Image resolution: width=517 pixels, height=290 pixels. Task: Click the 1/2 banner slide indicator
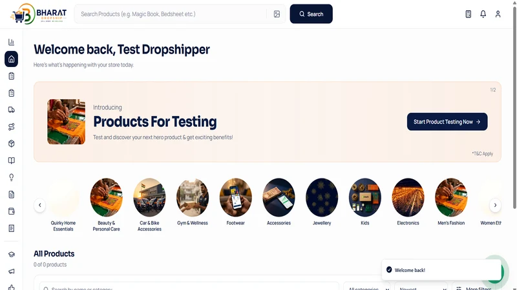click(x=493, y=90)
